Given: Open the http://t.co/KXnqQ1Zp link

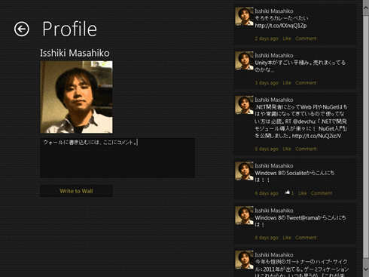Looking at the screenshot, I should coord(281,26).
